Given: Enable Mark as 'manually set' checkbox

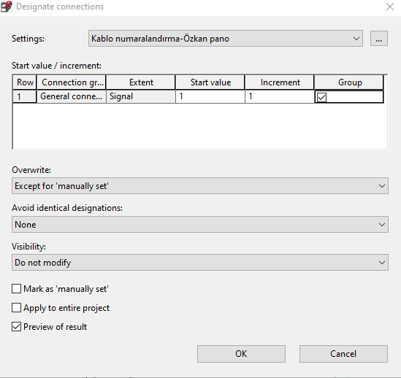Looking at the screenshot, I should (x=16, y=289).
